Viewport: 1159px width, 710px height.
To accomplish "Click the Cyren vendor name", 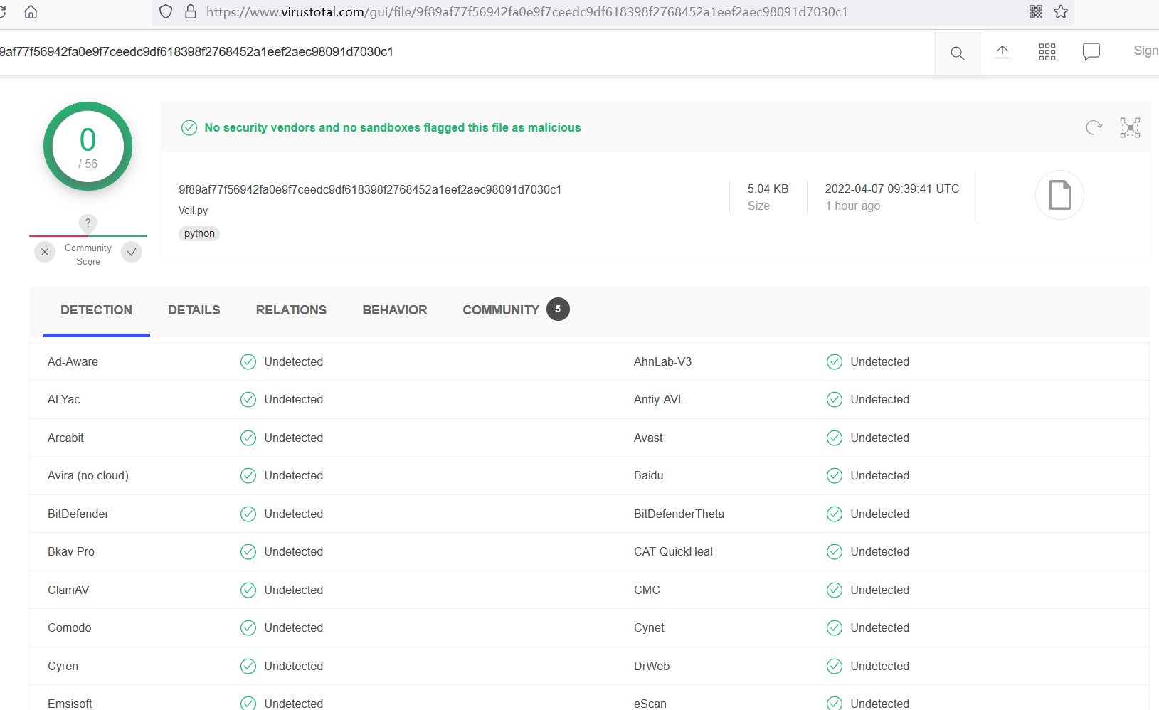I will [x=63, y=666].
